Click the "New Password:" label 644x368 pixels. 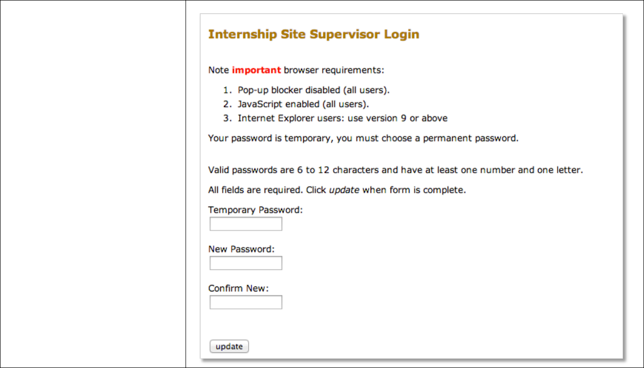pyautogui.click(x=241, y=249)
